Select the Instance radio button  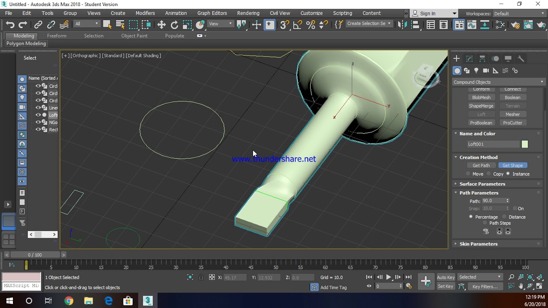click(508, 174)
